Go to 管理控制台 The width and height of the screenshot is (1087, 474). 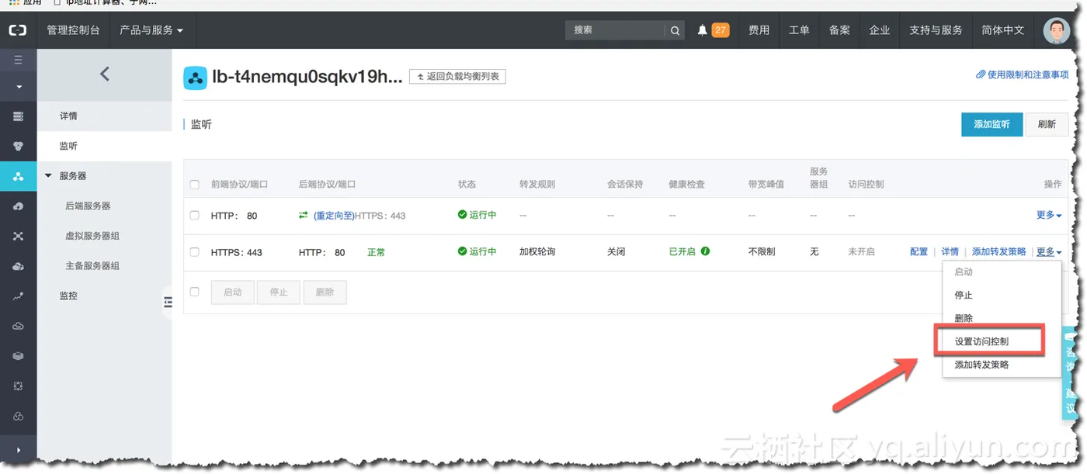coord(74,30)
